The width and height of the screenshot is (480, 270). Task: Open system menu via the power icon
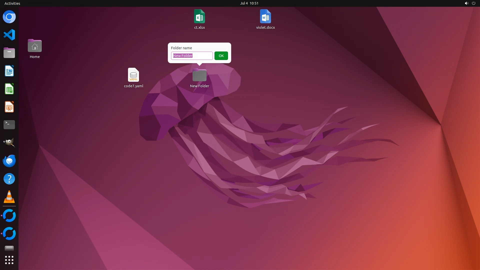click(473, 3)
